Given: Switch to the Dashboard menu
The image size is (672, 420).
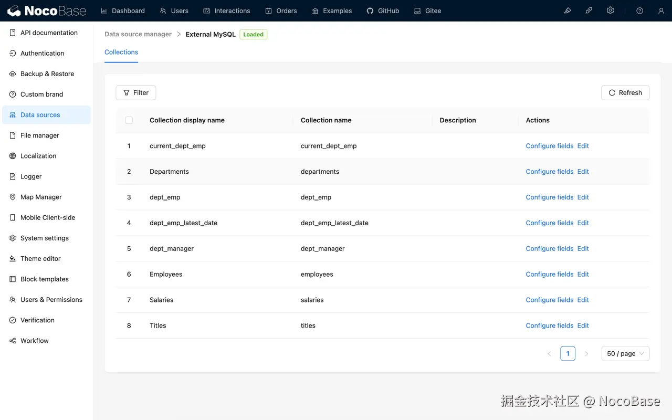Looking at the screenshot, I should (122, 10).
